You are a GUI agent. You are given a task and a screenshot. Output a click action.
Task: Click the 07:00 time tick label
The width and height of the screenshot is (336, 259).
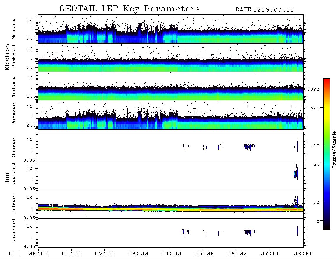tap(271, 254)
